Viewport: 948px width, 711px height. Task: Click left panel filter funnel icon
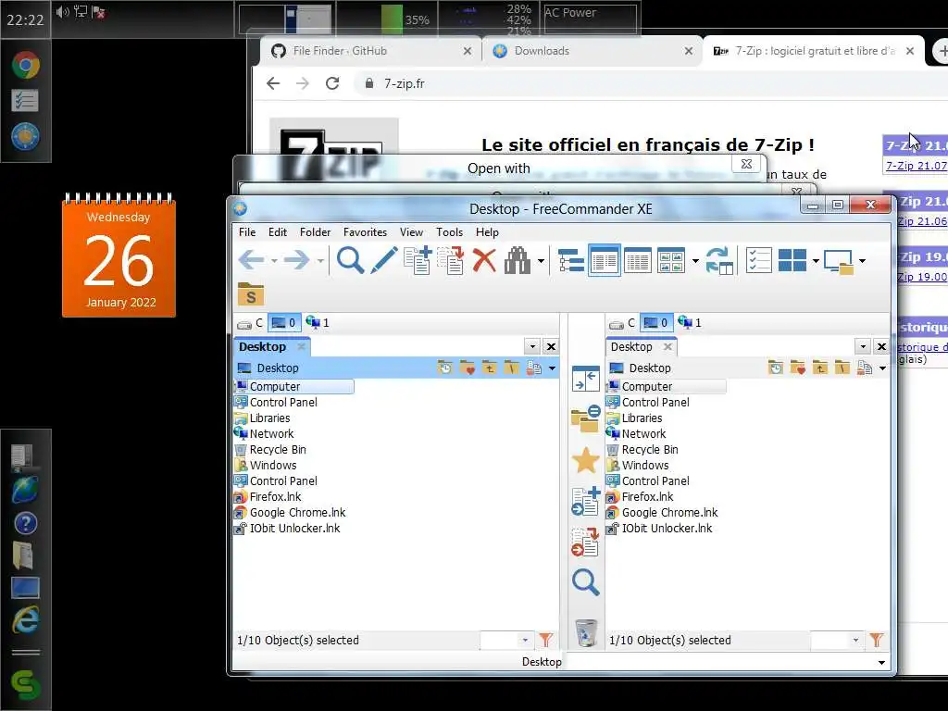pos(546,640)
